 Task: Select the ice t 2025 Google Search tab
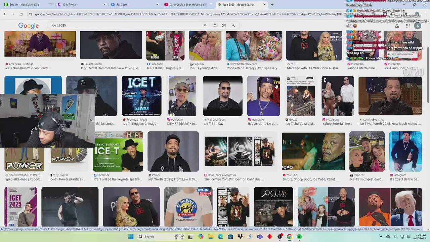click(x=241, y=5)
